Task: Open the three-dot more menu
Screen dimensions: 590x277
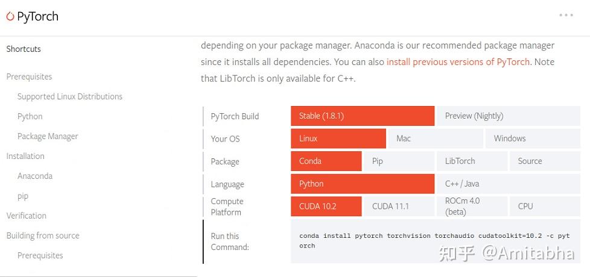Action: coord(566,16)
